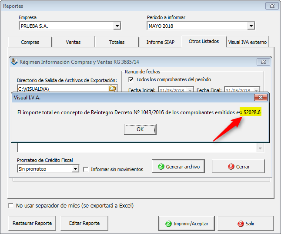Switch to the Compras tab

click(30, 42)
